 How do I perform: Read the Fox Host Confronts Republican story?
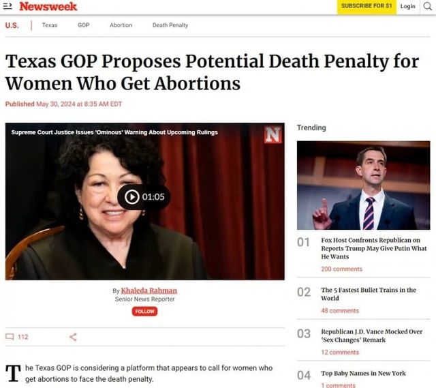click(x=374, y=248)
